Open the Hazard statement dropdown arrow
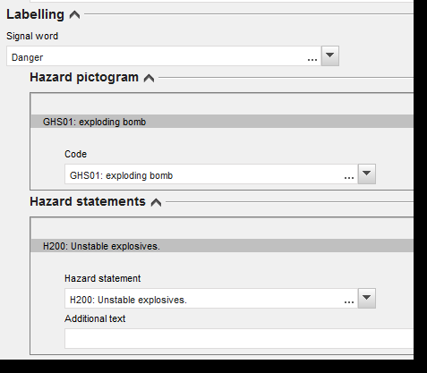Image resolution: width=427 pixels, height=373 pixels. [367, 298]
